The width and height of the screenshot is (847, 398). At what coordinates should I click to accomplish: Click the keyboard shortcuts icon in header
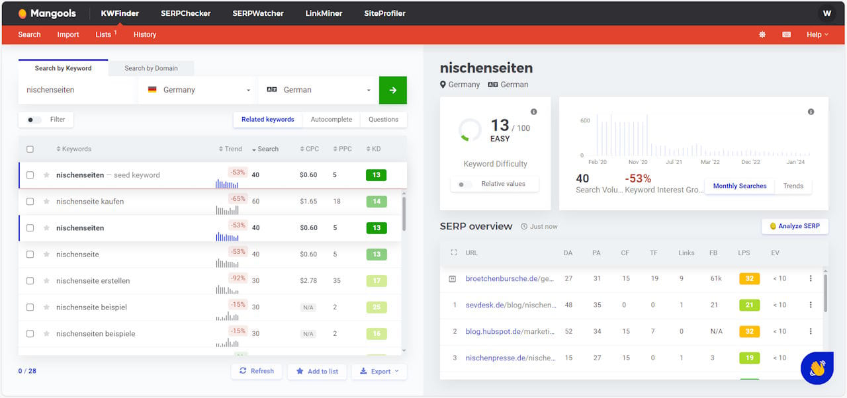[x=786, y=34]
